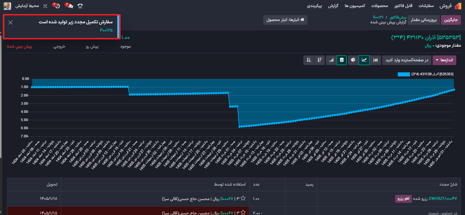
Task: Switch to bar chart view
Action: tap(375, 60)
